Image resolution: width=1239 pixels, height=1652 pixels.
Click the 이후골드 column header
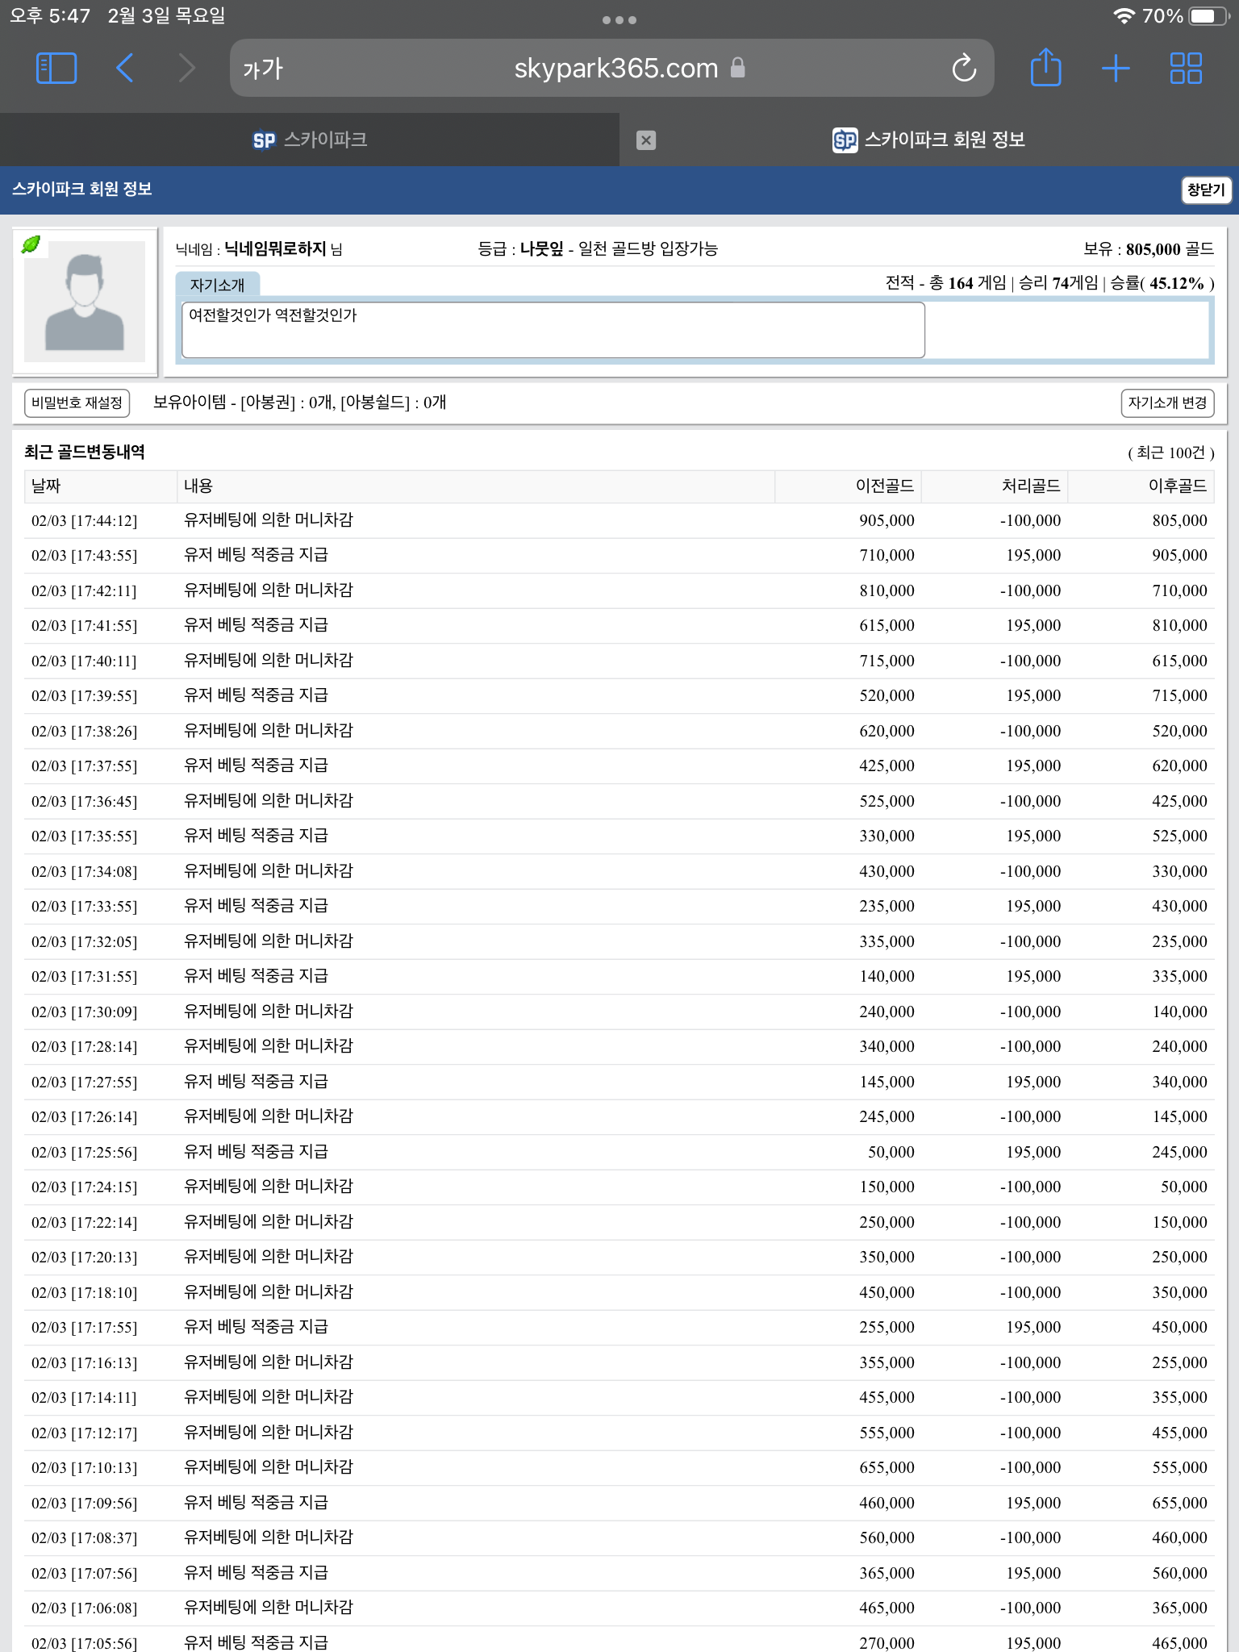coord(1141,486)
